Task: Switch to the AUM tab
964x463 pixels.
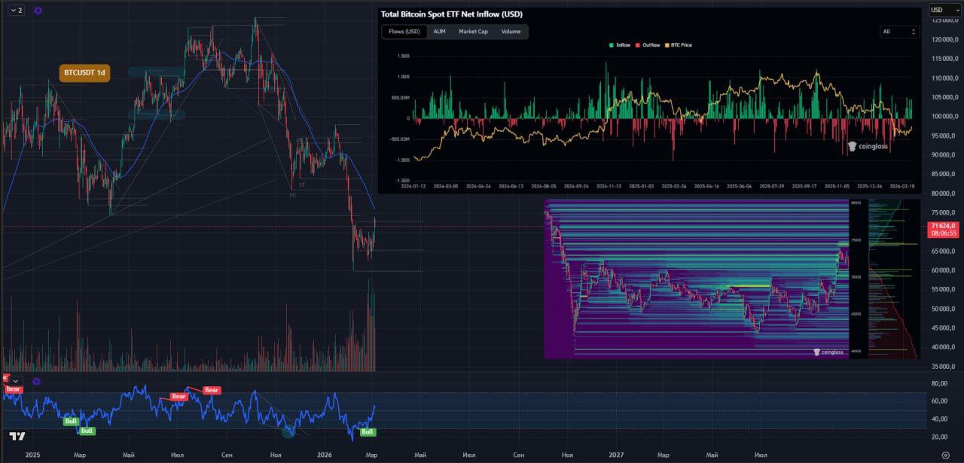Action: 439,32
